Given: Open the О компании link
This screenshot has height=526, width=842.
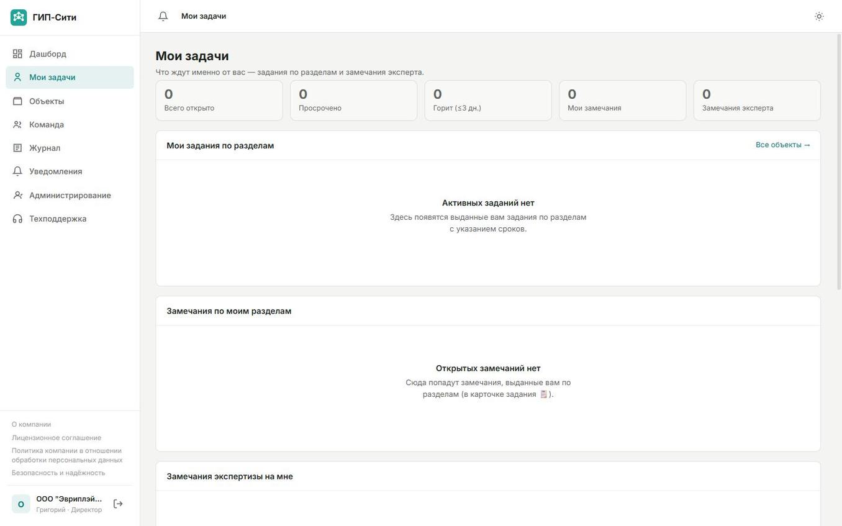Looking at the screenshot, I should click(x=31, y=425).
